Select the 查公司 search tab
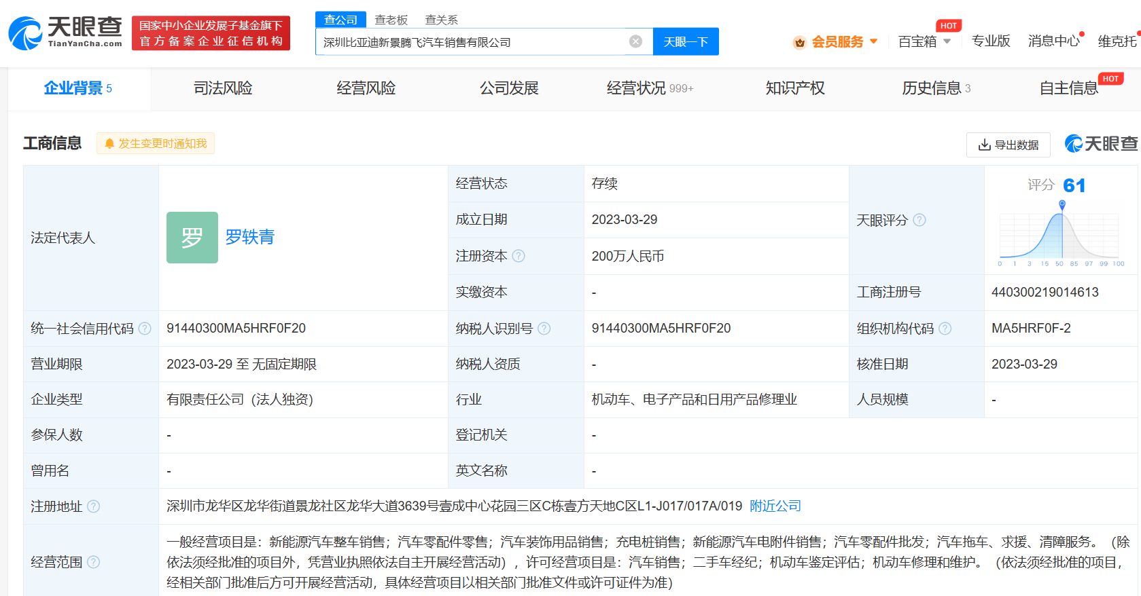 pyautogui.click(x=340, y=20)
